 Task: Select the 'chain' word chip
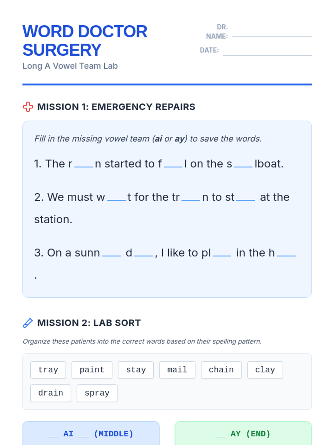[x=221, y=370]
